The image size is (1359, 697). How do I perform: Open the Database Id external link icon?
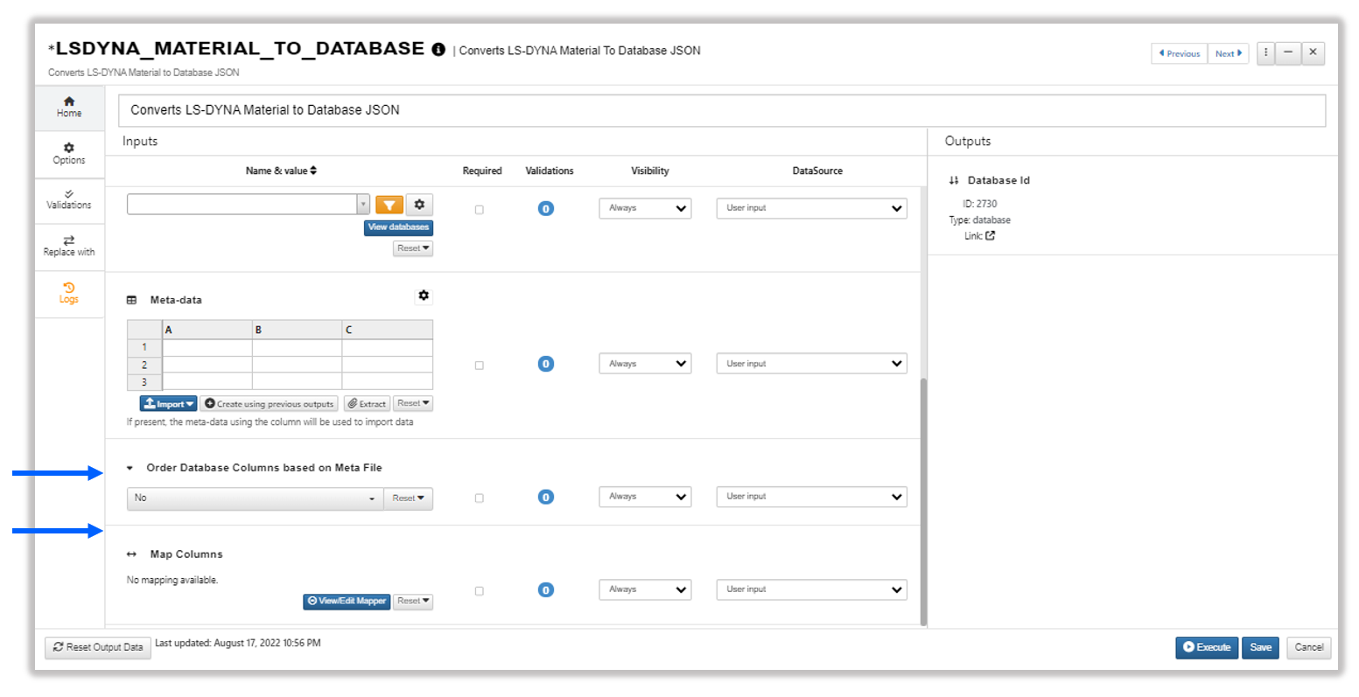990,236
